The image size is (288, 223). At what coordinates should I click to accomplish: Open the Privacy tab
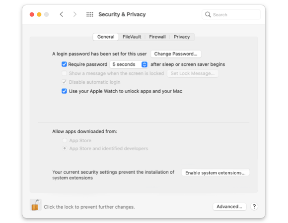(182, 37)
